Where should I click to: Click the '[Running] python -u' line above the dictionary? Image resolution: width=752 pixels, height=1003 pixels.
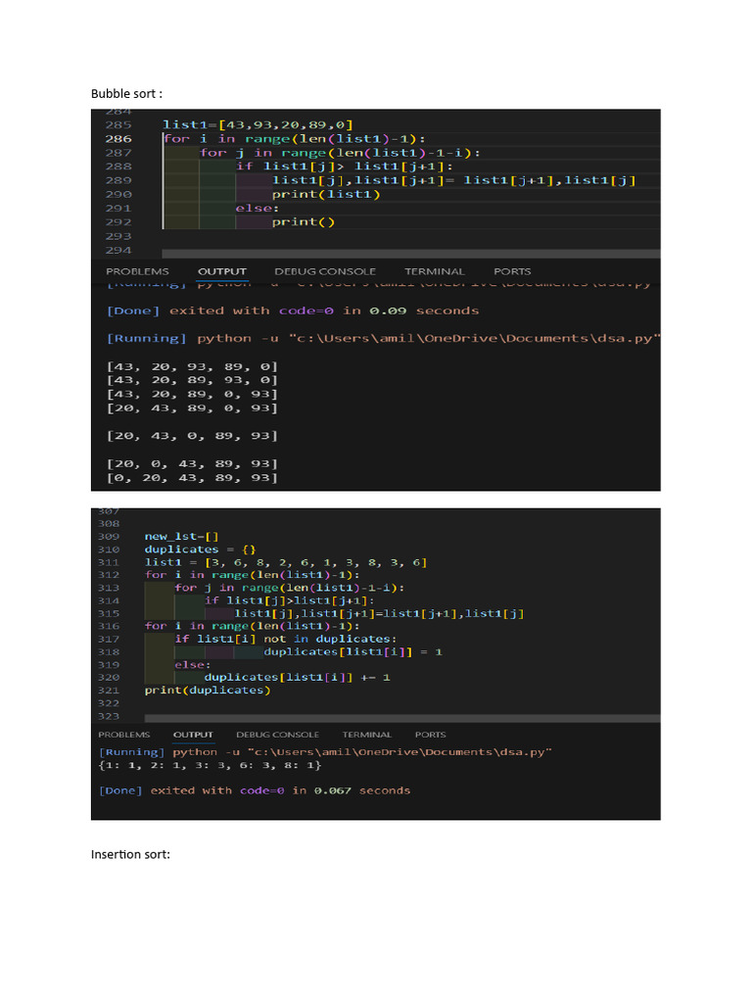pos(325,752)
